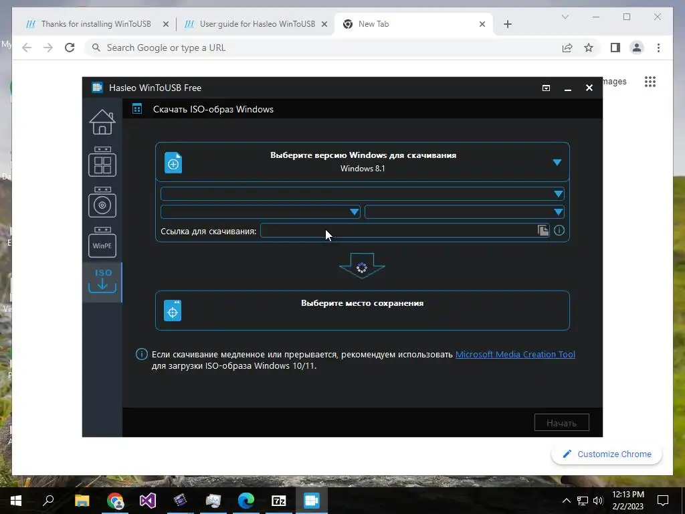Open the first empty wide dropdown
685x514 pixels.
[363, 193]
